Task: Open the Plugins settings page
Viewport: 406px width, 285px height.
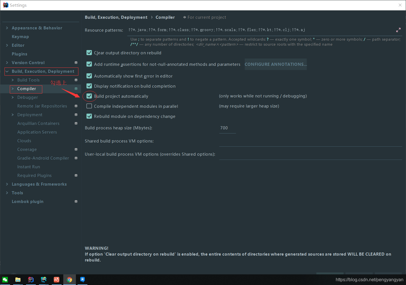Action: (x=19, y=54)
